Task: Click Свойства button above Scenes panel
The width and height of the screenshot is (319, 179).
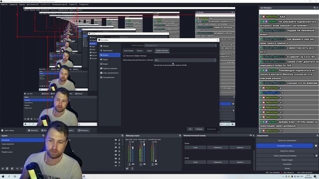Action: pos(33,130)
